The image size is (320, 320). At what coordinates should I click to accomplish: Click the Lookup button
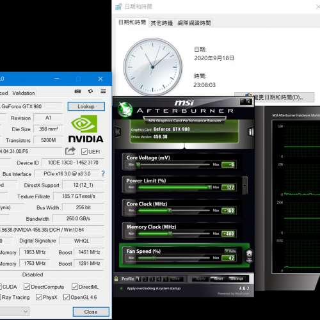(86, 106)
